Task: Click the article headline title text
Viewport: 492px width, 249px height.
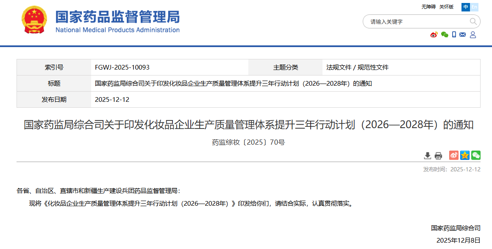Action: coord(248,125)
